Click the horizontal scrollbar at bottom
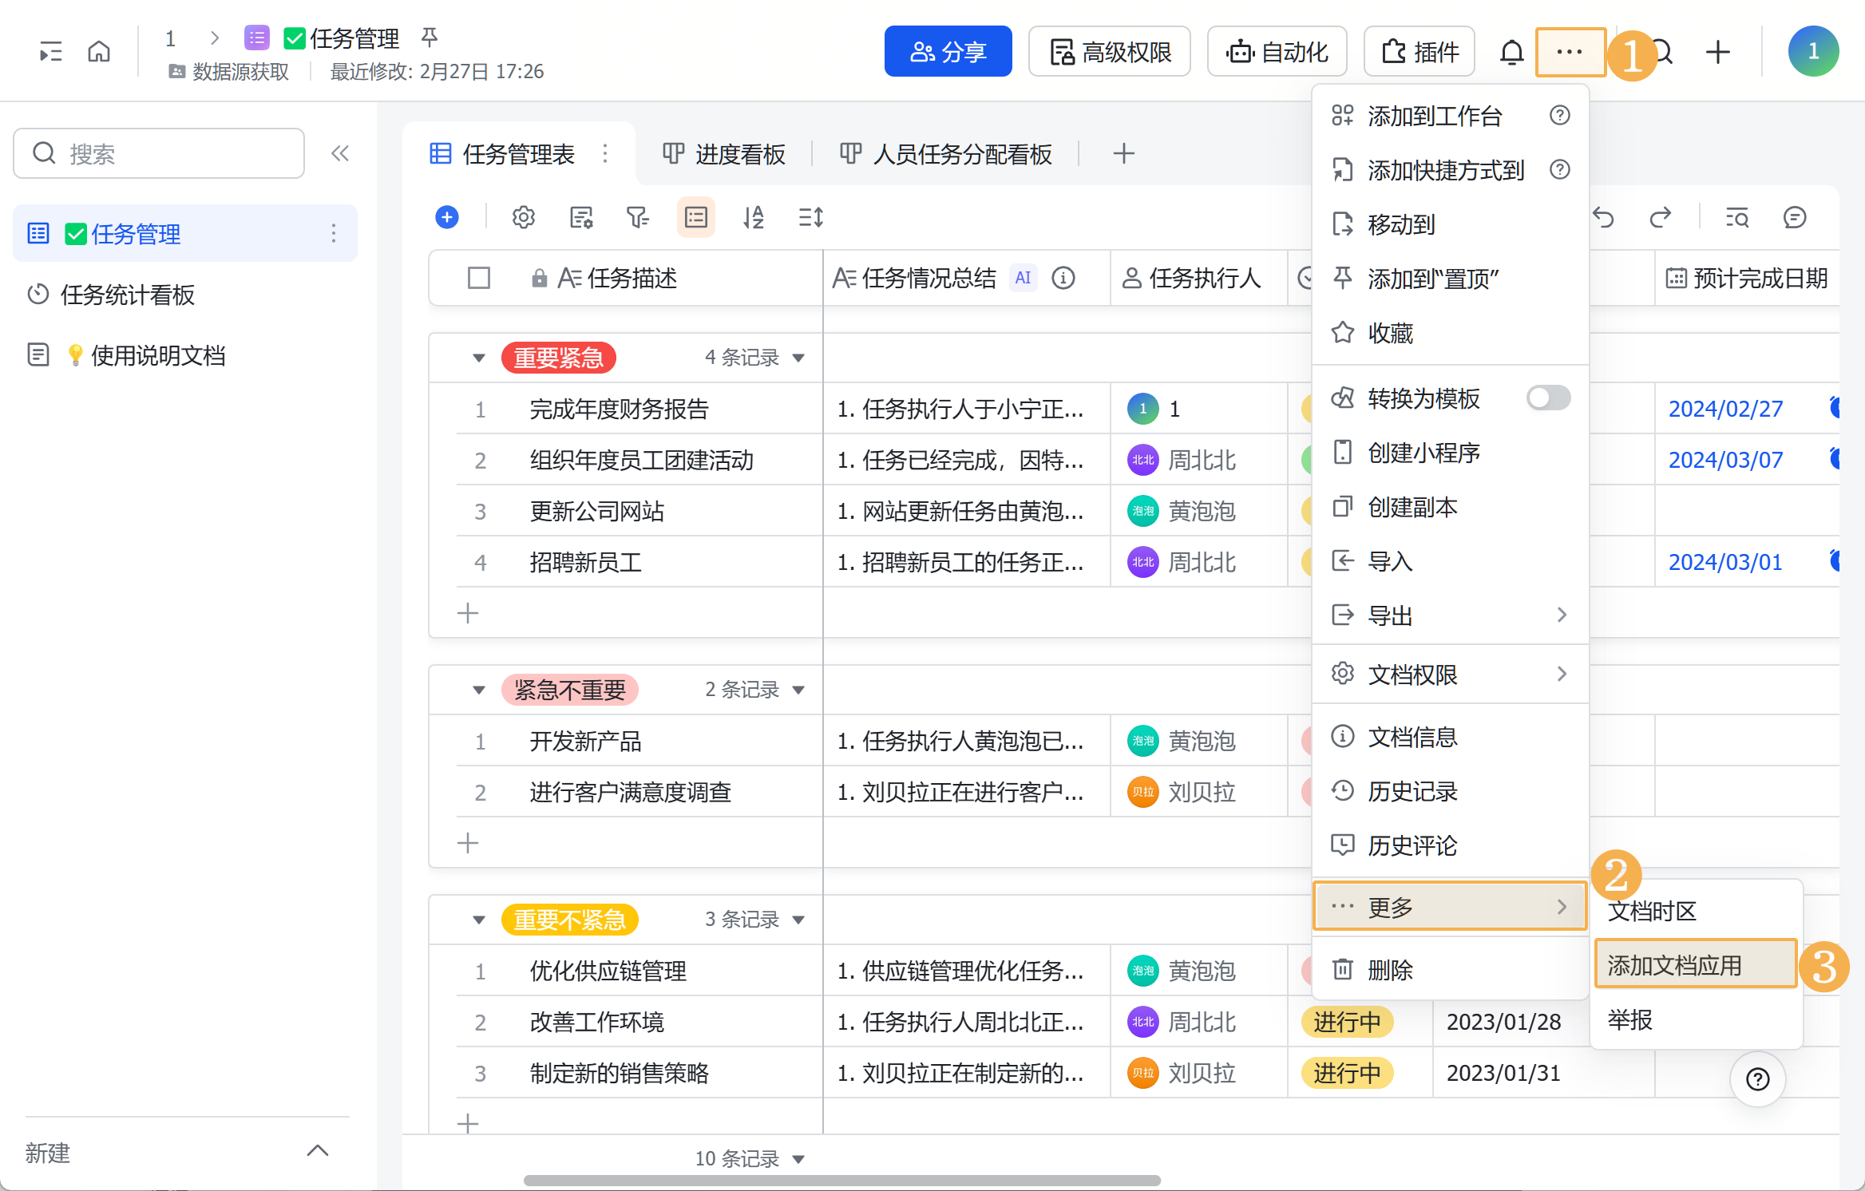The height and width of the screenshot is (1191, 1865). coord(842,1180)
